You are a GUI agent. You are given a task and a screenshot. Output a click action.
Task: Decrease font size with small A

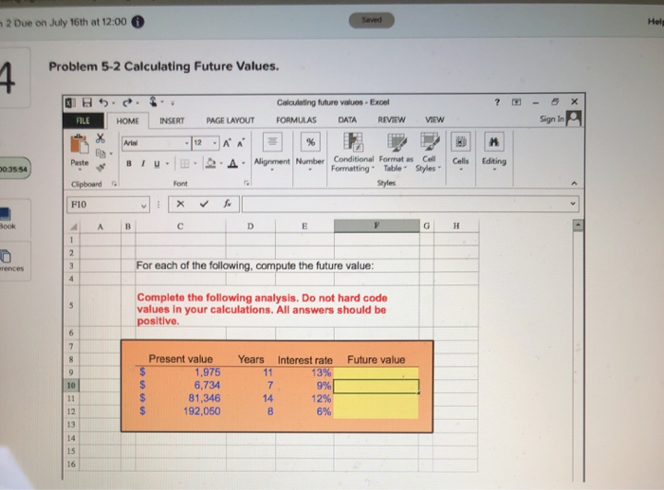tap(241, 143)
